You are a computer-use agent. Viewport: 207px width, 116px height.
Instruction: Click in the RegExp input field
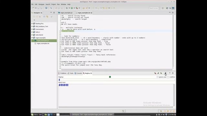pos(116,80)
